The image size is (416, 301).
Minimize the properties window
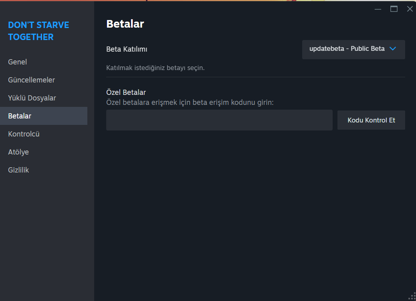click(378, 9)
